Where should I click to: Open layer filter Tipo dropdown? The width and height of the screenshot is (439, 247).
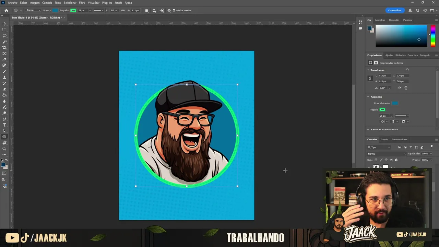379,147
